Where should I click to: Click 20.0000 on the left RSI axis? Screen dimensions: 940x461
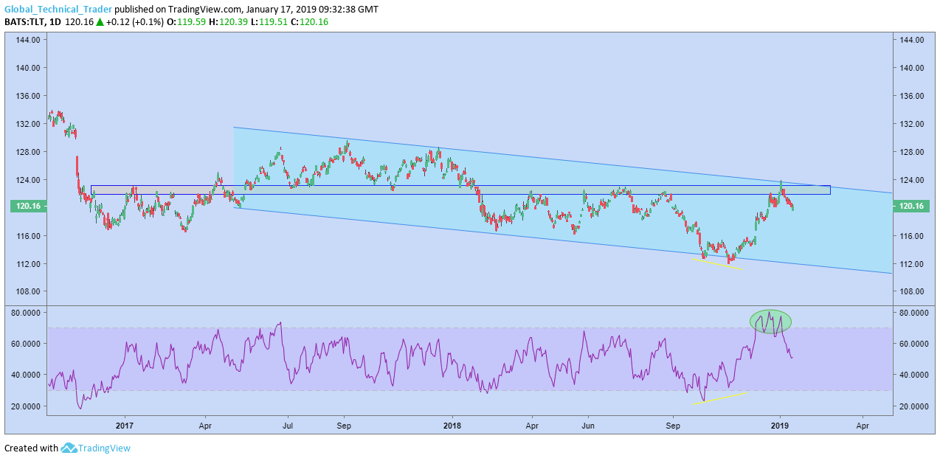click(x=24, y=406)
